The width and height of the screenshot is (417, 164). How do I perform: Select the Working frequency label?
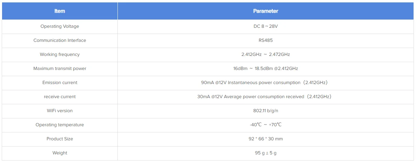click(60, 55)
